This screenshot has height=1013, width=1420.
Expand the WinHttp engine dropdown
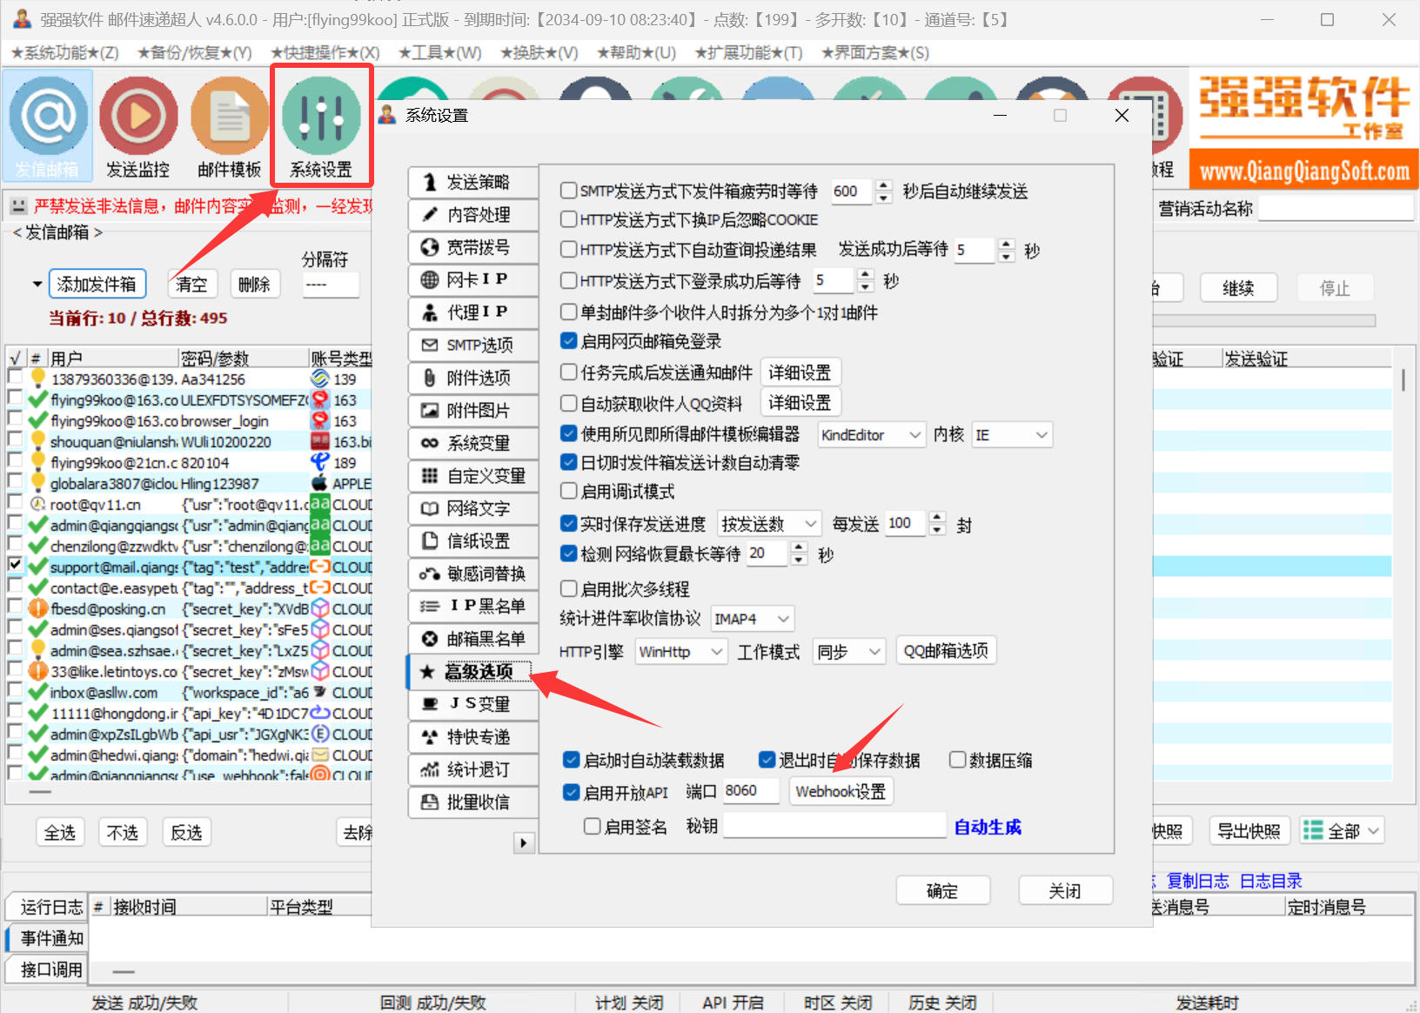680,652
